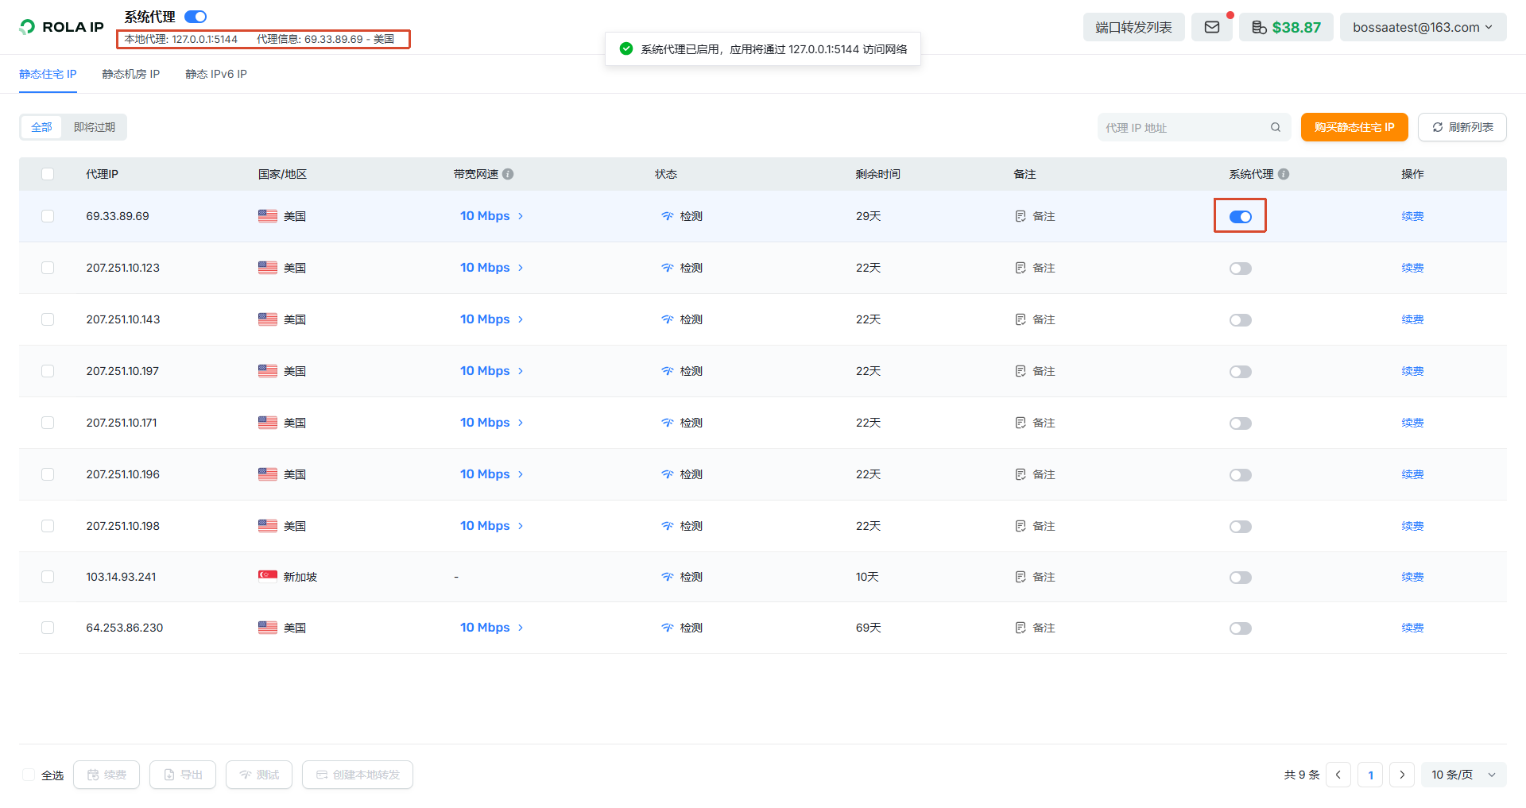Screen dimensions: 1526x808
Task: Enable system proxy for 207.251.10.143
Action: click(1240, 320)
